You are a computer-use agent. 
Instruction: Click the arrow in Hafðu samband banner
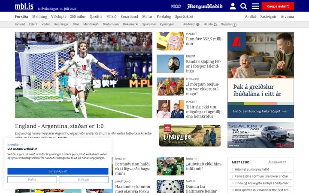coord(285,111)
